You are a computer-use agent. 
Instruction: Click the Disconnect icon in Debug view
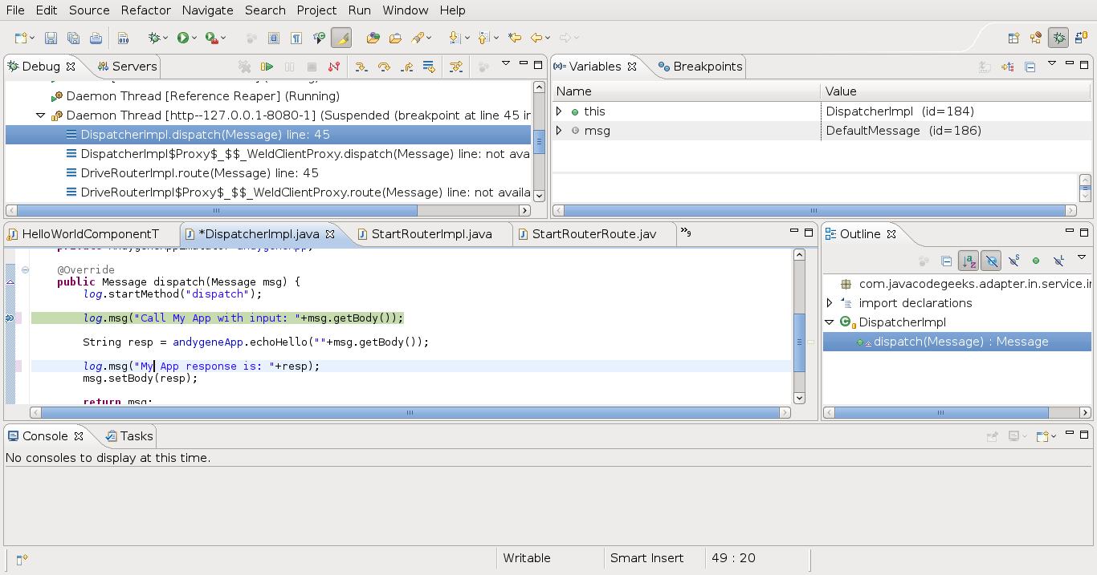pos(334,67)
